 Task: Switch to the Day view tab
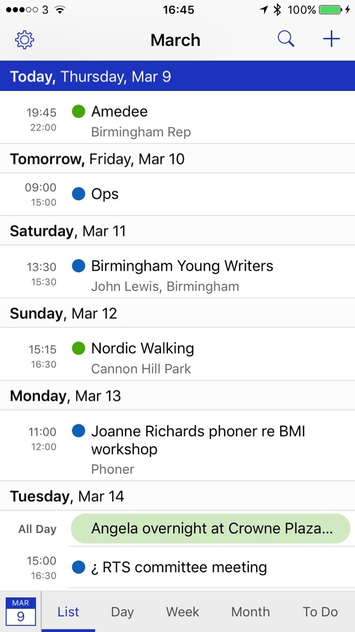click(x=122, y=612)
